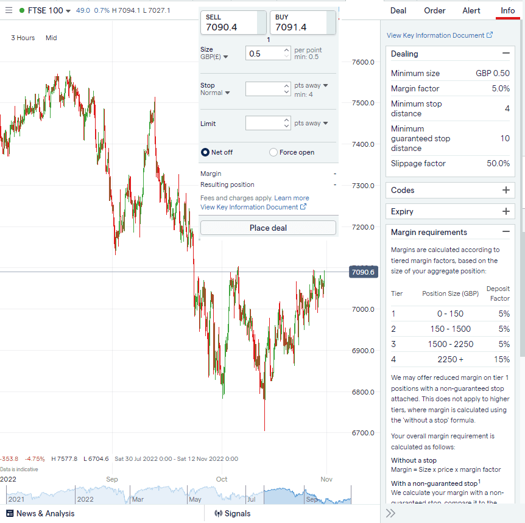This screenshot has width=525, height=523.
Task: Click the double-chevron collapse panel icon
Action: (x=391, y=513)
